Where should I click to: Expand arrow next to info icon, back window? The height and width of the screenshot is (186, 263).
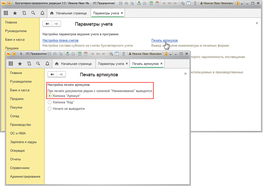(x=242, y=4)
